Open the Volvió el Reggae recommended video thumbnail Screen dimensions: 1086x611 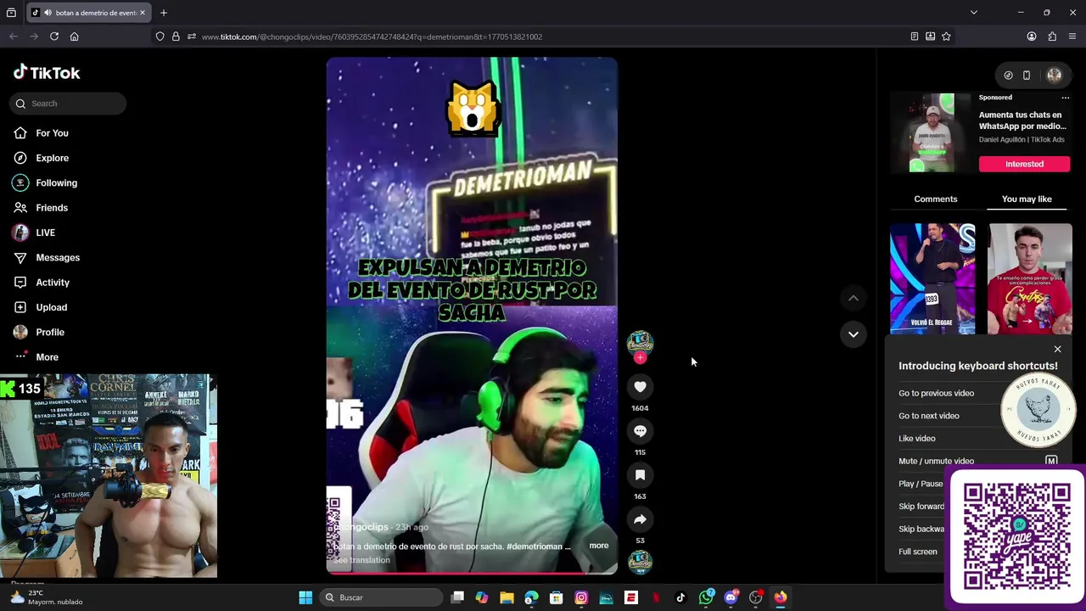click(932, 279)
